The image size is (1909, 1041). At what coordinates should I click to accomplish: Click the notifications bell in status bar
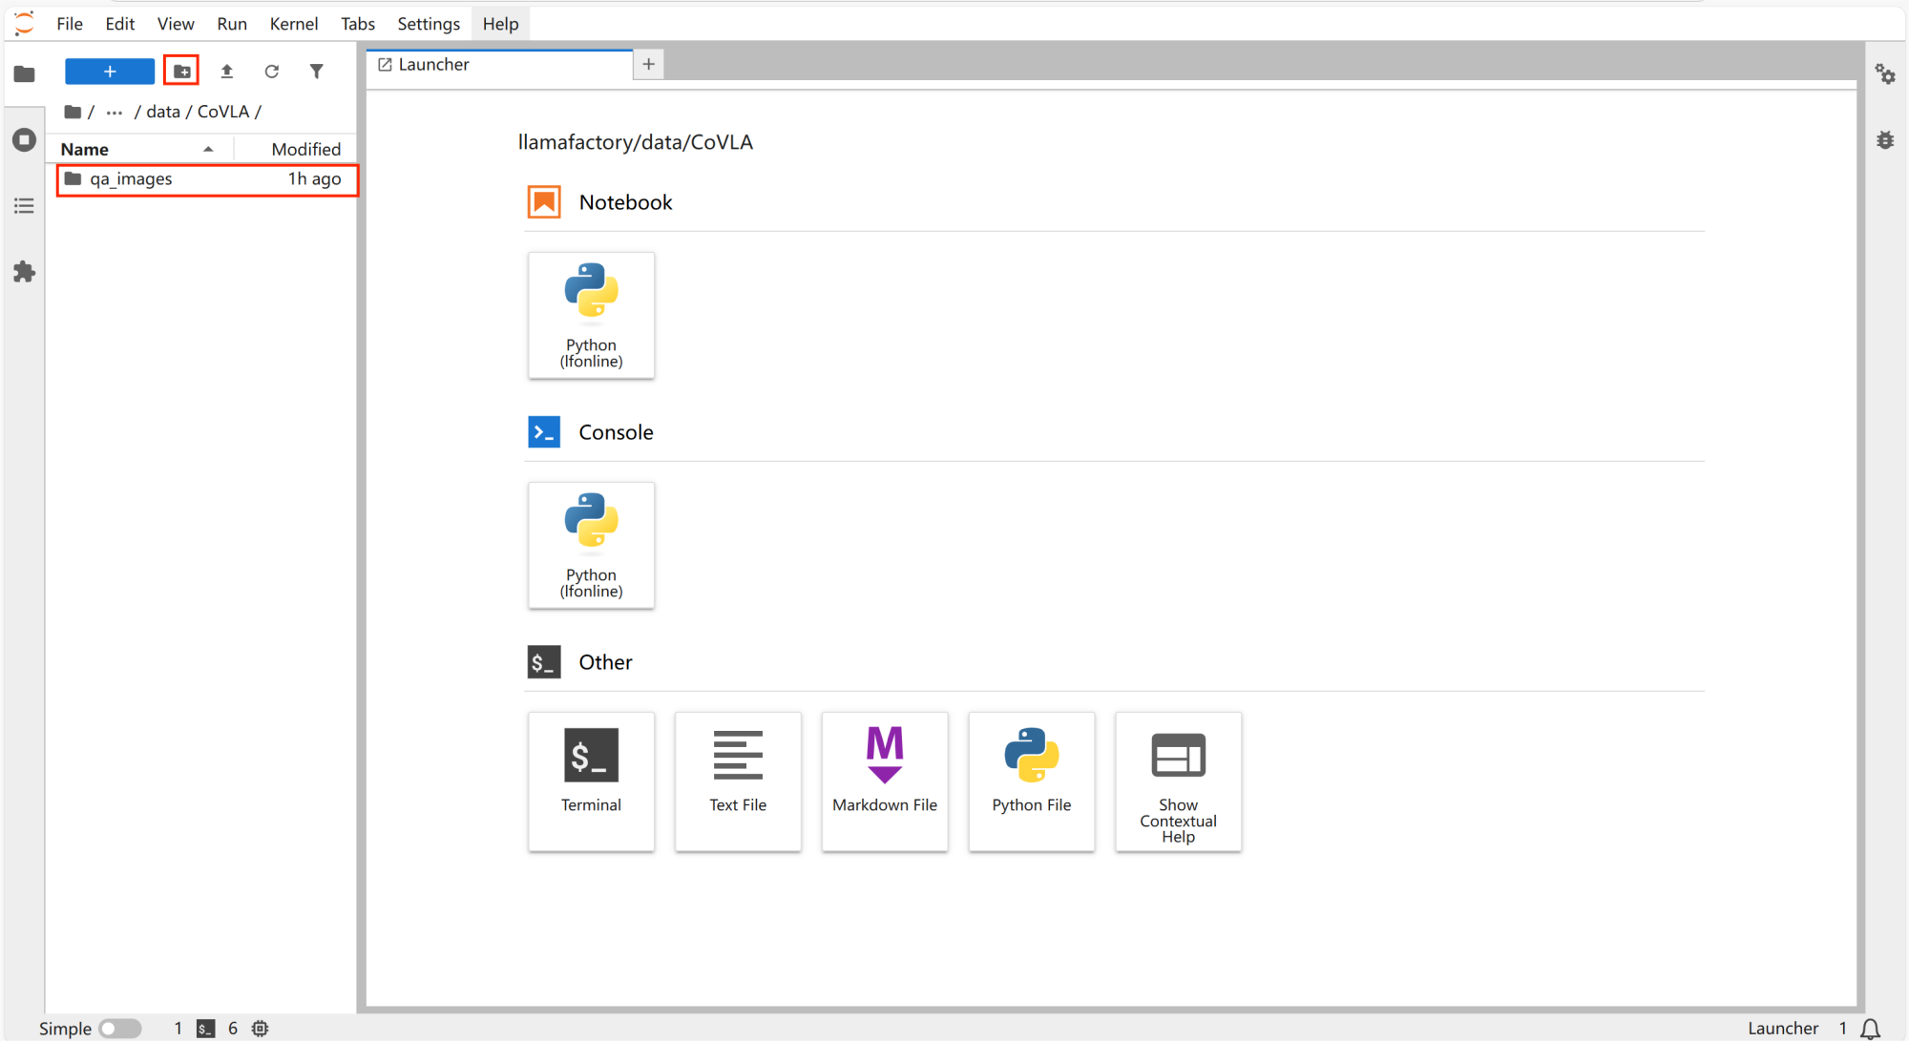pos(1870,1028)
